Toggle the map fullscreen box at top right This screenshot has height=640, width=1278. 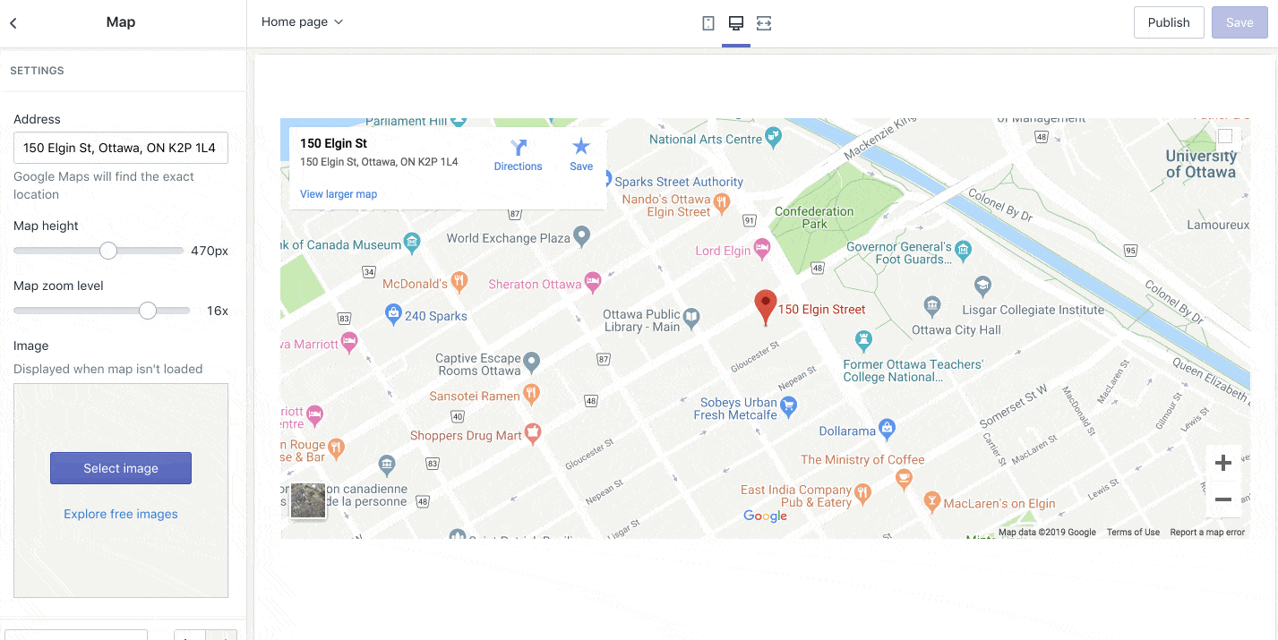1225,136
